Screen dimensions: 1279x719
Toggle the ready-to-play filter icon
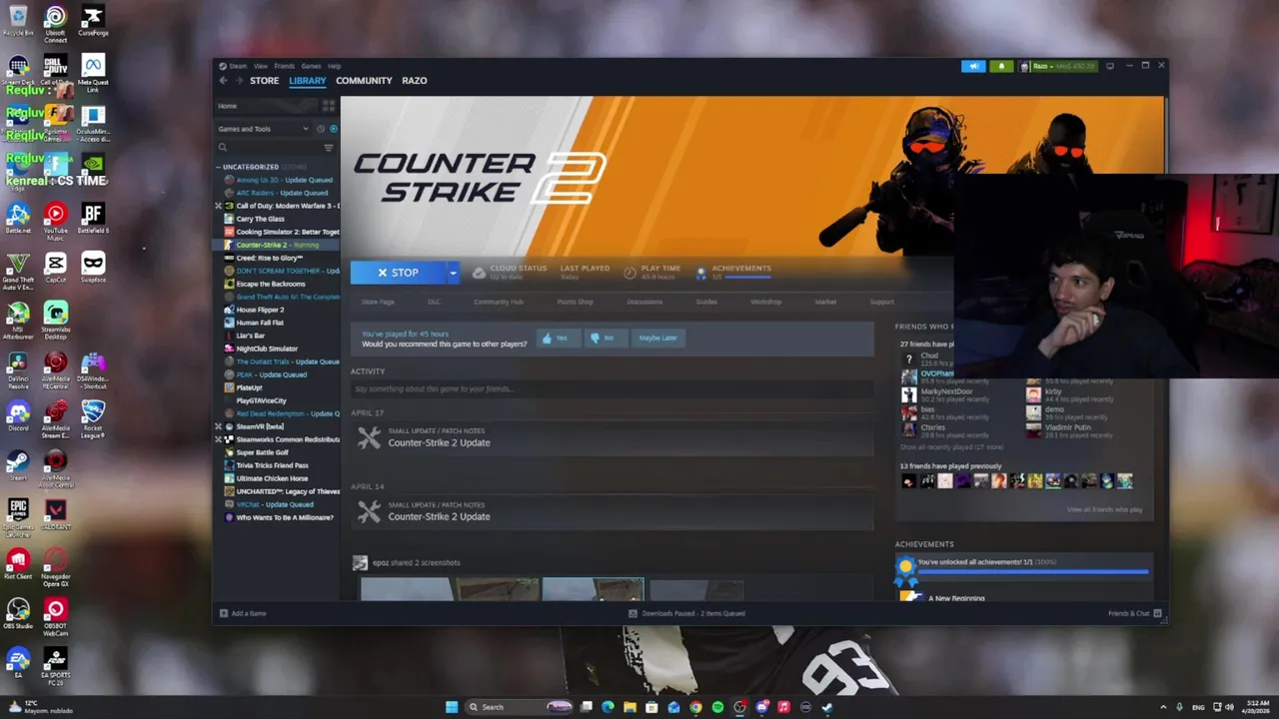click(x=333, y=129)
